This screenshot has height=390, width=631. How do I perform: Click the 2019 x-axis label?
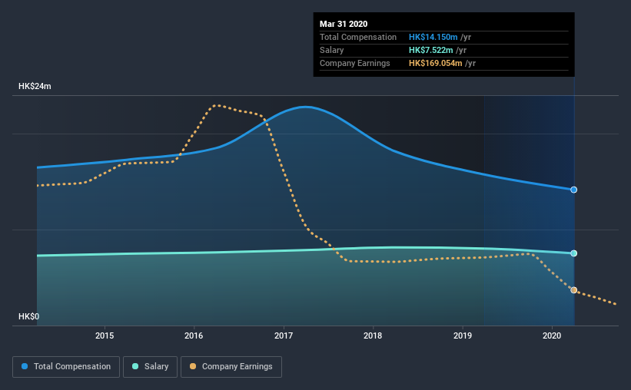(x=463, y=335)
